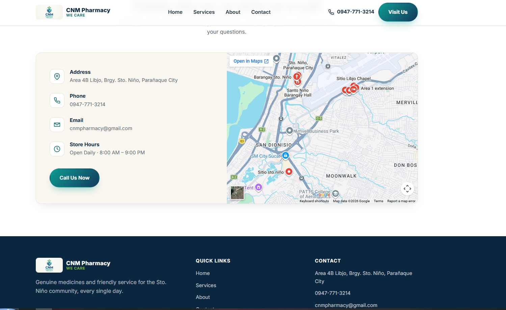506x310 pixels.
Task: Click the SAN DIONISIO map label
Action: (x=274, y=145)
